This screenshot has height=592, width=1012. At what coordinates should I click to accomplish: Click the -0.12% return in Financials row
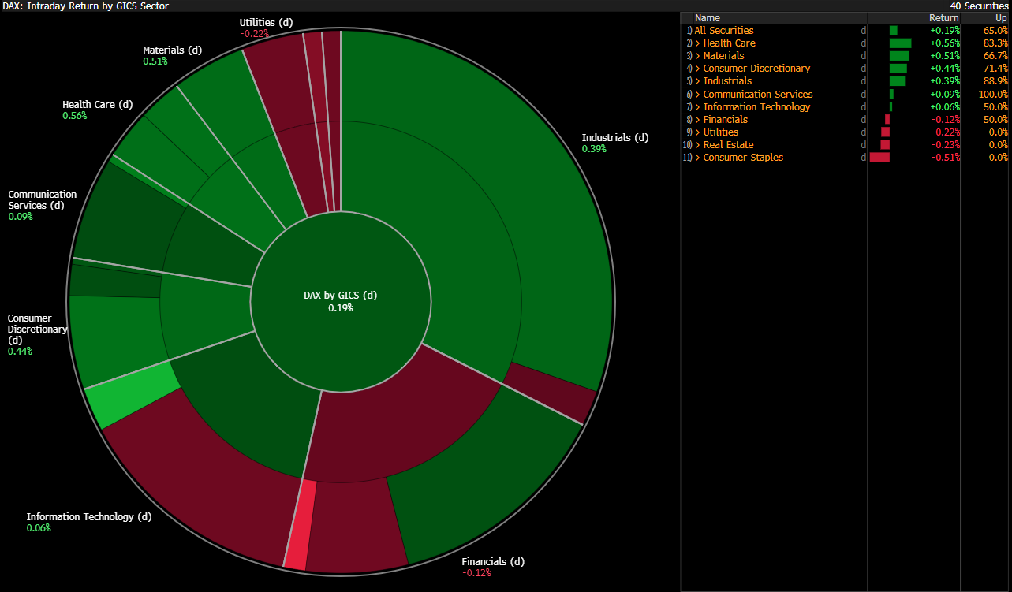(x=946, y=120)
